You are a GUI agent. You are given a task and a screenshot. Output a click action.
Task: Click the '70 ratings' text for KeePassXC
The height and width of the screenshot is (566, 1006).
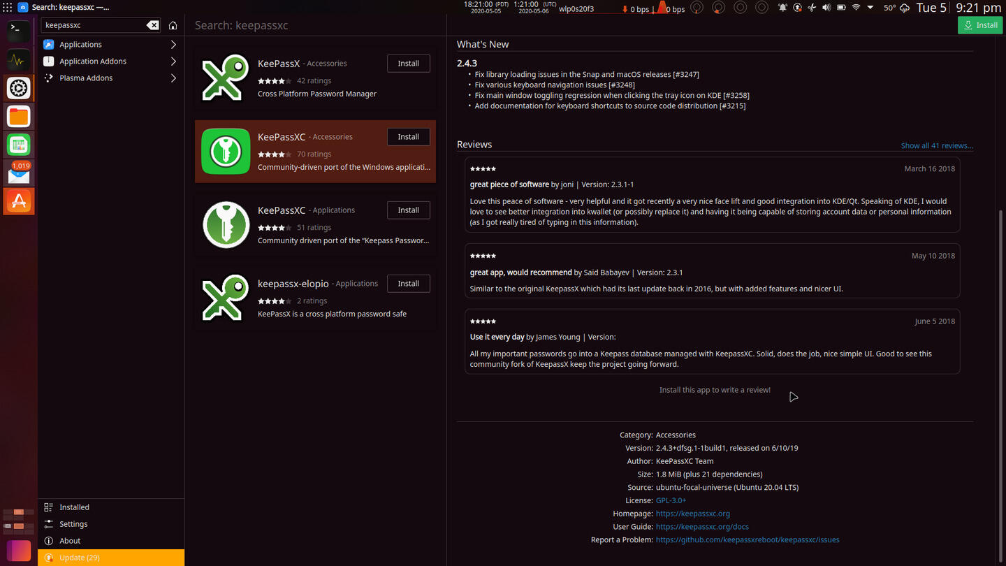click(x=314, y=154)
